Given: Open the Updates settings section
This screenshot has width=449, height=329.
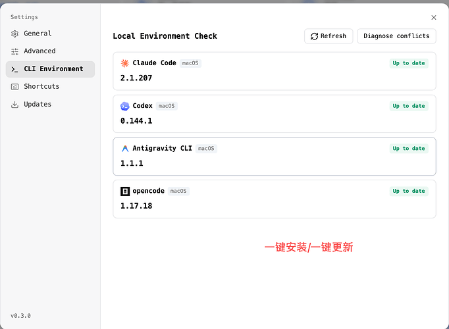Looking at the screenshot, I should pyautogui.click(x=50, y=105).
